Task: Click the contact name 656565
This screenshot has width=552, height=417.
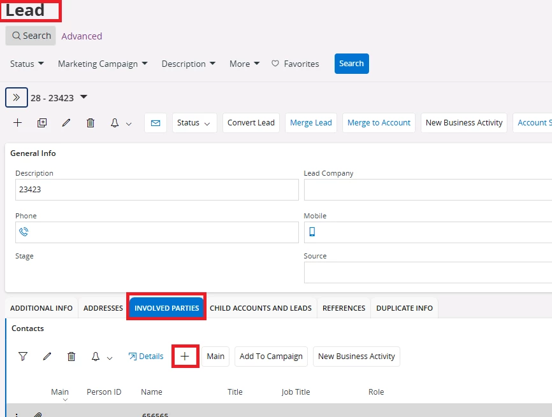Action: coord(156,414)
